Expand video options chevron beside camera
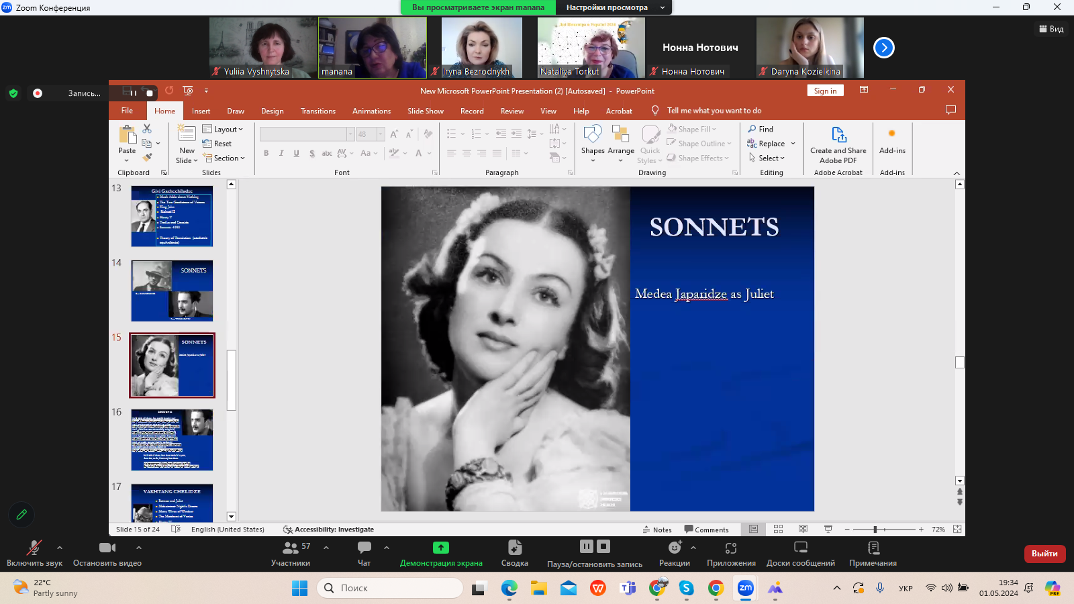This screenshot has height=604, width=1074. 139,548
